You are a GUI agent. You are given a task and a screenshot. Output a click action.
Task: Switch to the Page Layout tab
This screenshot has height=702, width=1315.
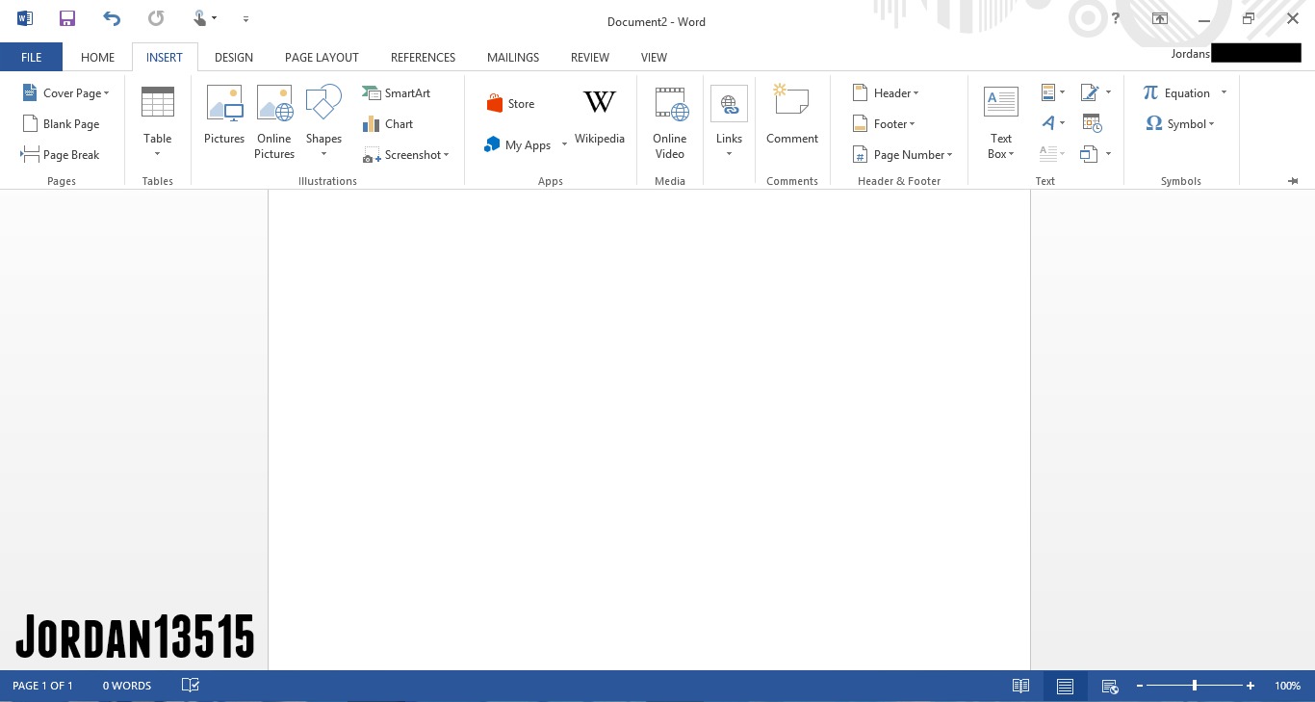tap(322, 58)
